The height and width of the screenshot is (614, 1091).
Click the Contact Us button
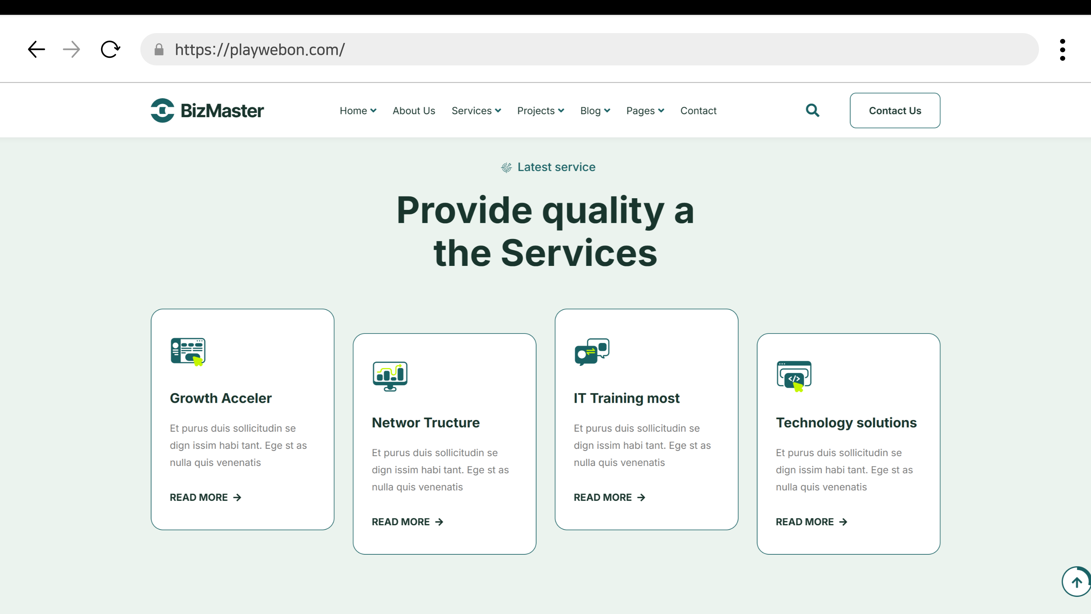[895, 111]
